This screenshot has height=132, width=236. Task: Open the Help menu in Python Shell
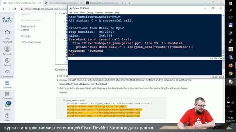click(x=117, y=12)
